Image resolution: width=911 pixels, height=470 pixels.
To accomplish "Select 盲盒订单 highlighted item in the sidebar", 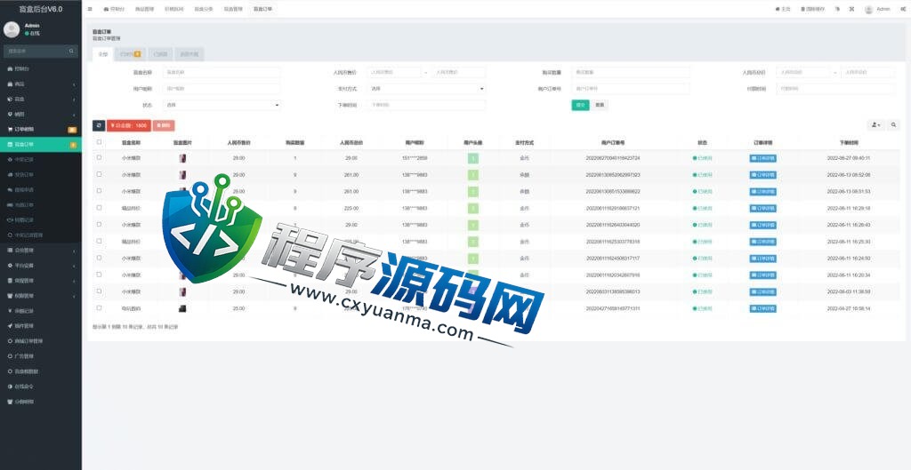I will (x=41, y=145).
